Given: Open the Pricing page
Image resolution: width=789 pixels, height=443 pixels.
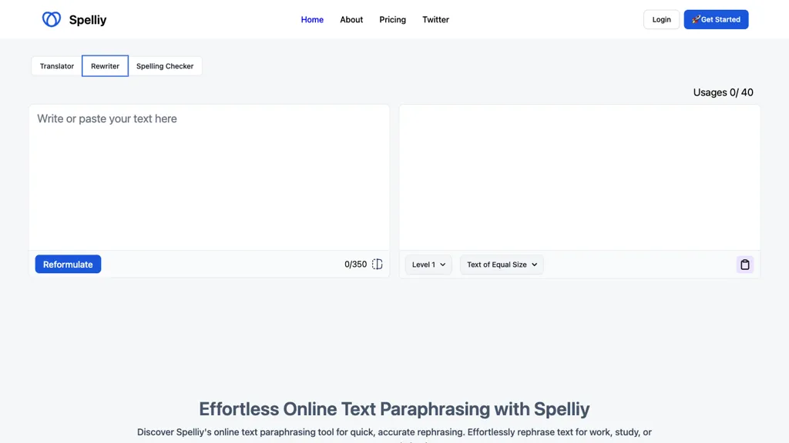Looking at the screenshot, I should pos(392,19).
